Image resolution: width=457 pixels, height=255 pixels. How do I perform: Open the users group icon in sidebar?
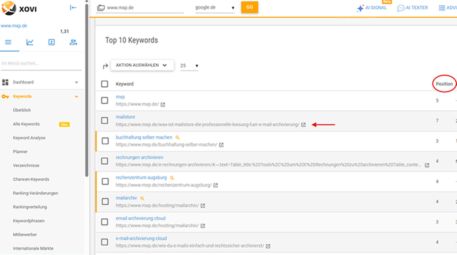tap(73, 42)
